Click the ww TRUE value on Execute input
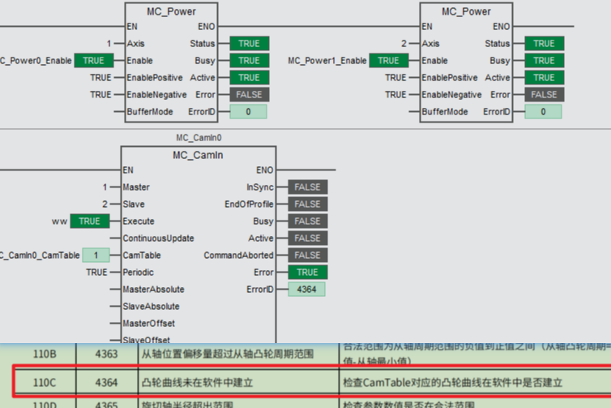 pos(90,221)
